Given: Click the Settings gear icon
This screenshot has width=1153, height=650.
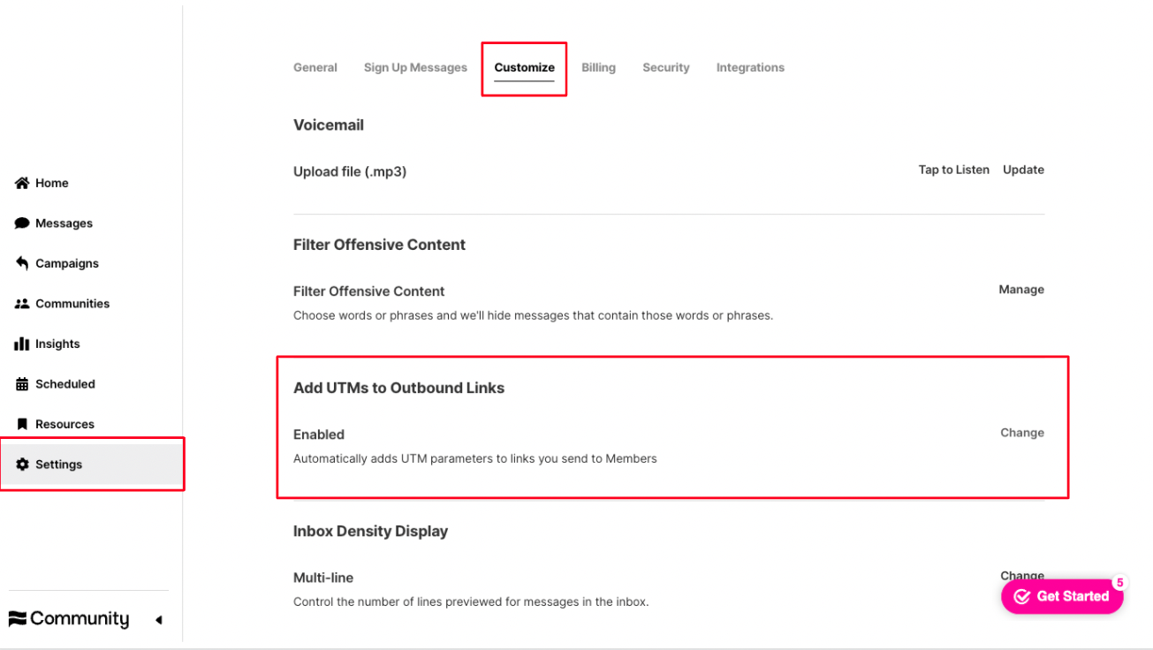Looking at the screenshot, I should tap(22, 465).
